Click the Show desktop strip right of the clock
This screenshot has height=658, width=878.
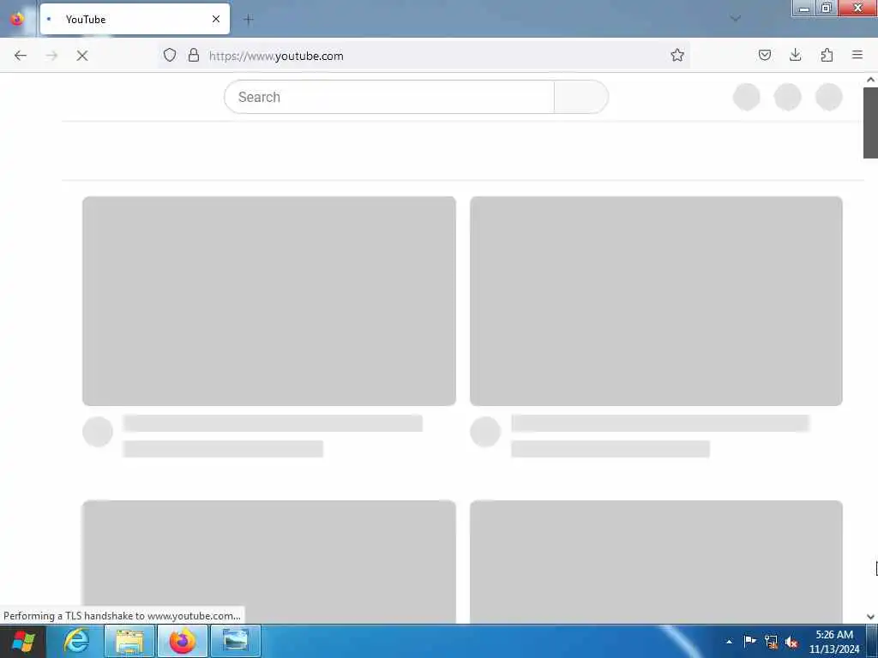[872, 641]
